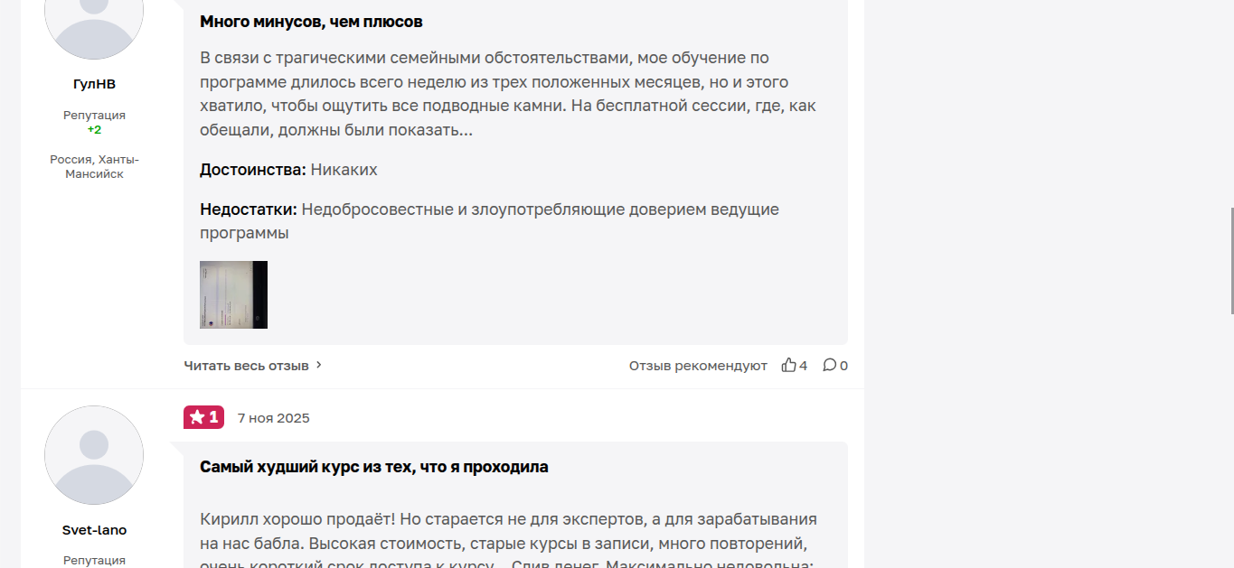This screenshot has width=1234, height=568.
Task: Click the 'Читать весь отзыв' link
Action: point(246,366)
